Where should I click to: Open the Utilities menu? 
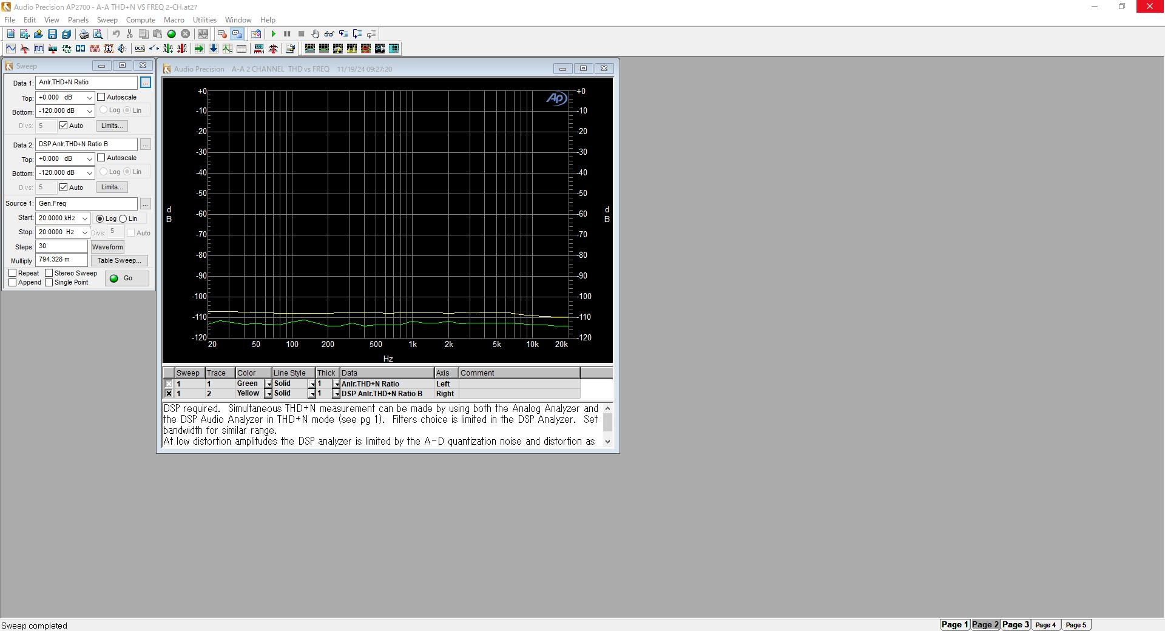[x=204, y=20]
